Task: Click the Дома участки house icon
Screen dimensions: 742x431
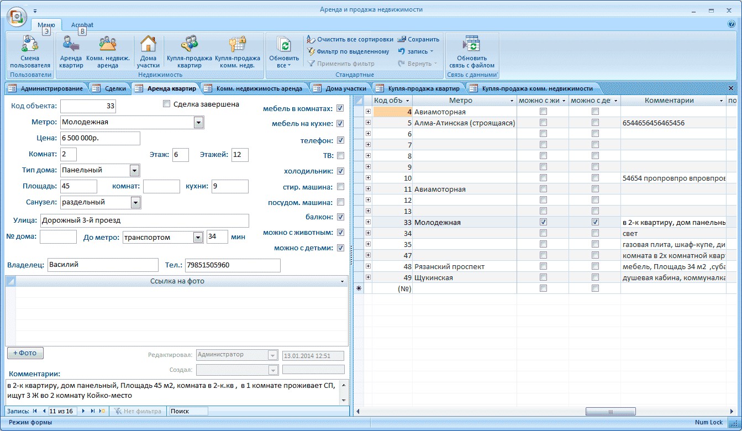Action: (x=148, y=44)
